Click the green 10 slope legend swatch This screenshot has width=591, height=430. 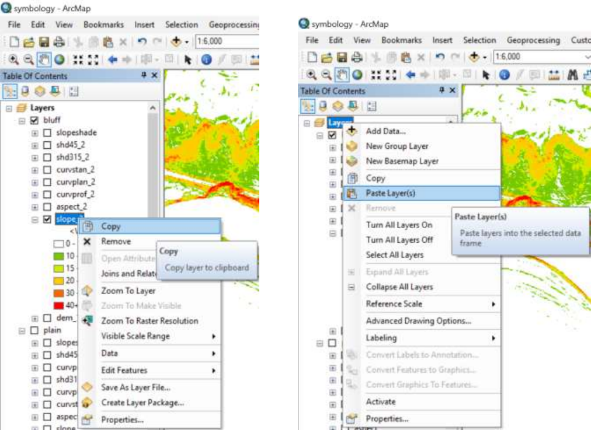(x=58, y=256)
